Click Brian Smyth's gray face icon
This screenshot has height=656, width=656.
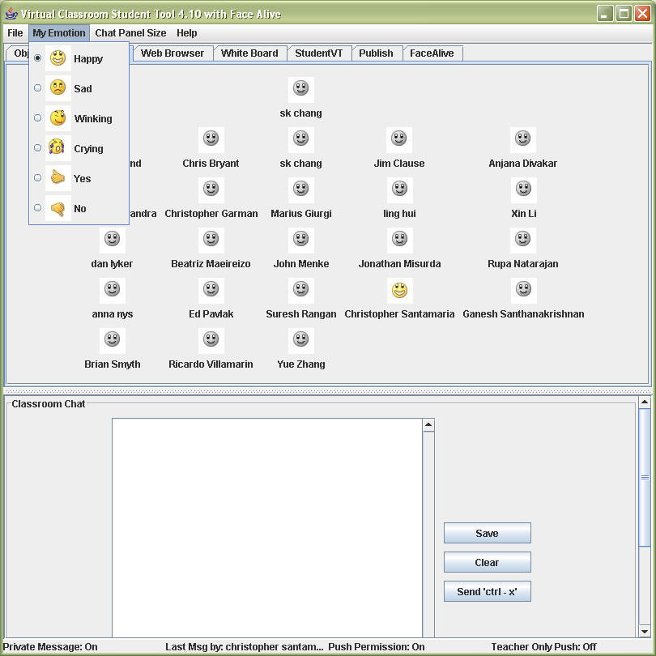click(x=113, y=340)
